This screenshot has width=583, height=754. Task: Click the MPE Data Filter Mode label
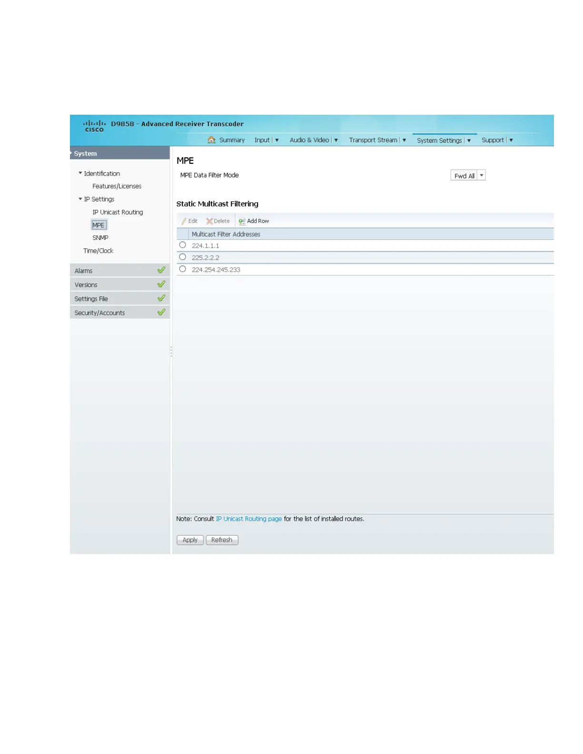[x=209, y=175]
